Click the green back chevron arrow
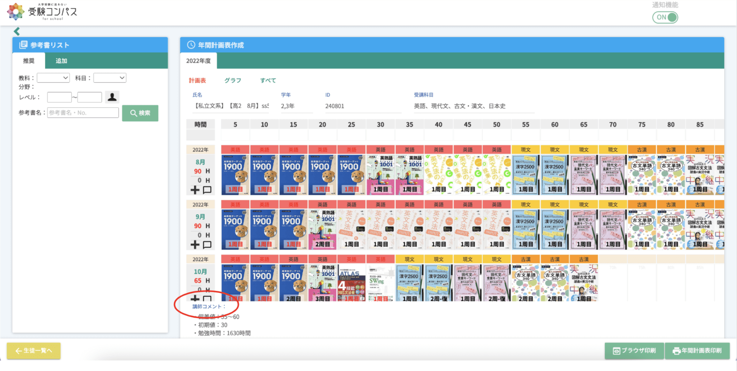Viewport: 737px width, 371px height. (x=17, y=31)
